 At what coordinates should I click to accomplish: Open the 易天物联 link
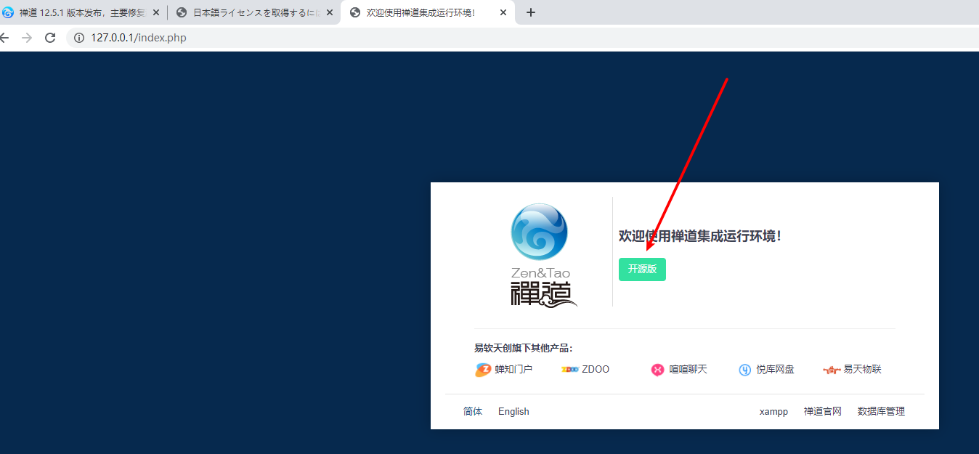coord(862,369)
